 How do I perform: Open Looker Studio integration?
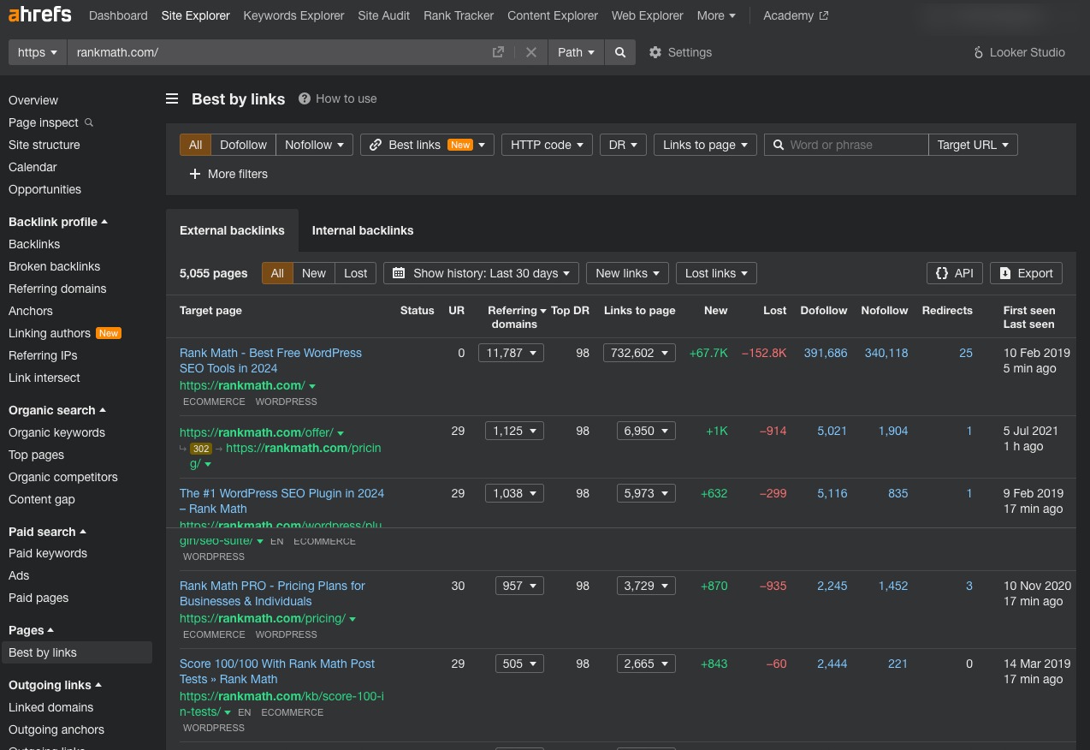[1018, 52]
